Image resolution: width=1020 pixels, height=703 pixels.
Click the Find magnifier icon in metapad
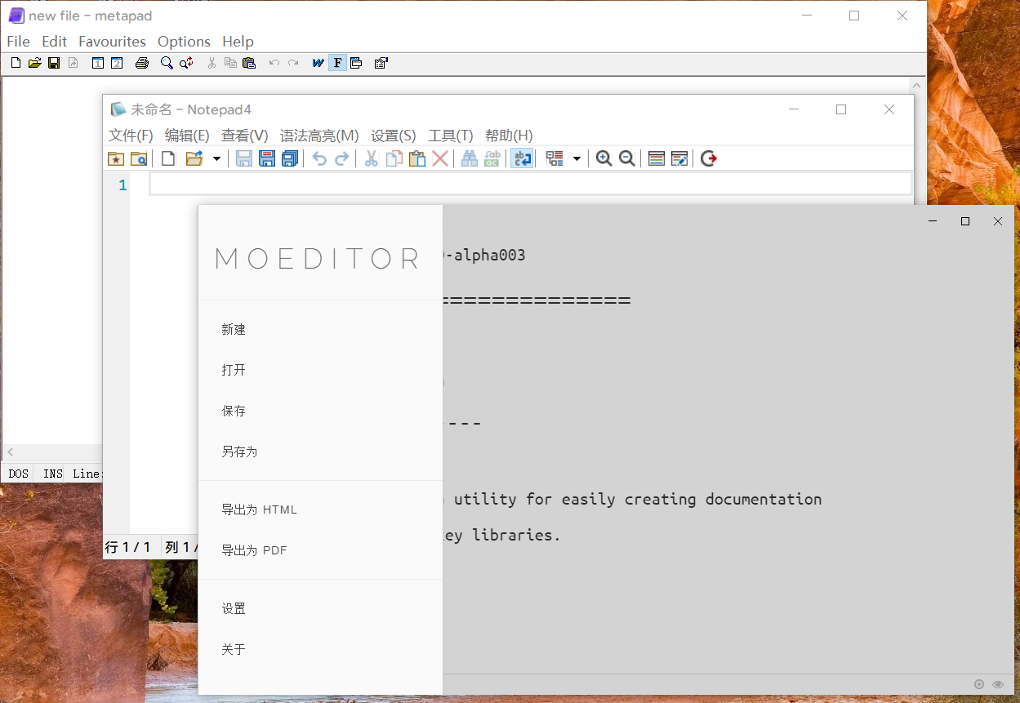(x=167, y=63)
